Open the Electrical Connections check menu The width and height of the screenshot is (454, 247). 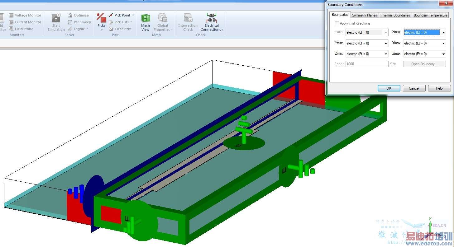(212, 22)
